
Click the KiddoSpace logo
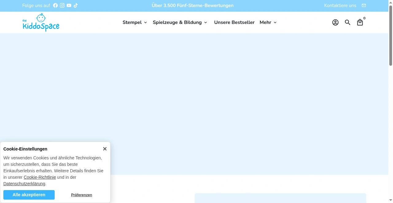[x=41, y=22]
